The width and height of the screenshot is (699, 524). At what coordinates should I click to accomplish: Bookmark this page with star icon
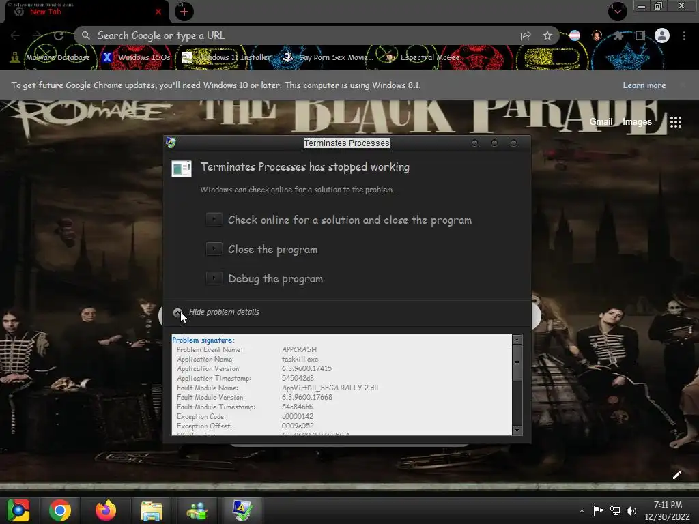pyautogui.click(x=547, y=35)
